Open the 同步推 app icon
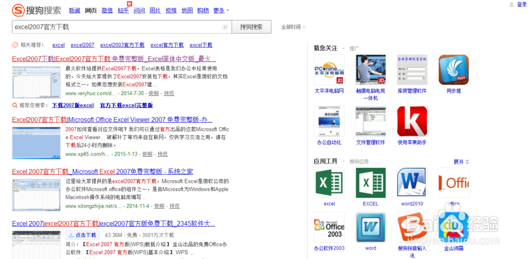The height and width of the screenshot is (259, 529). tap(453, 69)
